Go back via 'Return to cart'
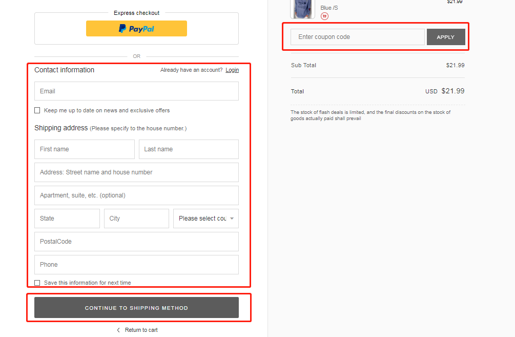The image size is (515, 337). 137,330
